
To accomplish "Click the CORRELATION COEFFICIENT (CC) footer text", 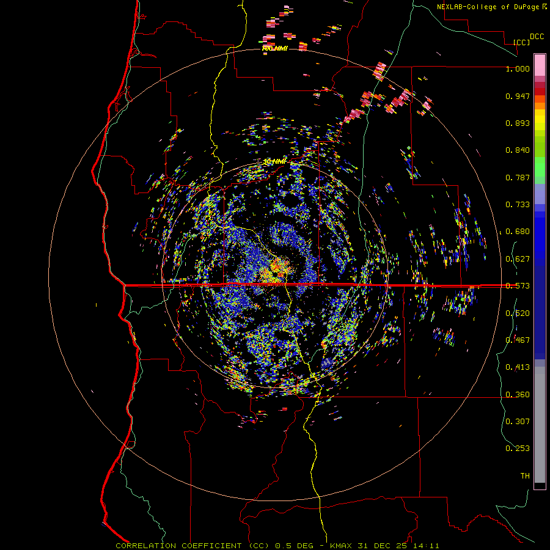I will pyautogui.click(x=193, y=546).
